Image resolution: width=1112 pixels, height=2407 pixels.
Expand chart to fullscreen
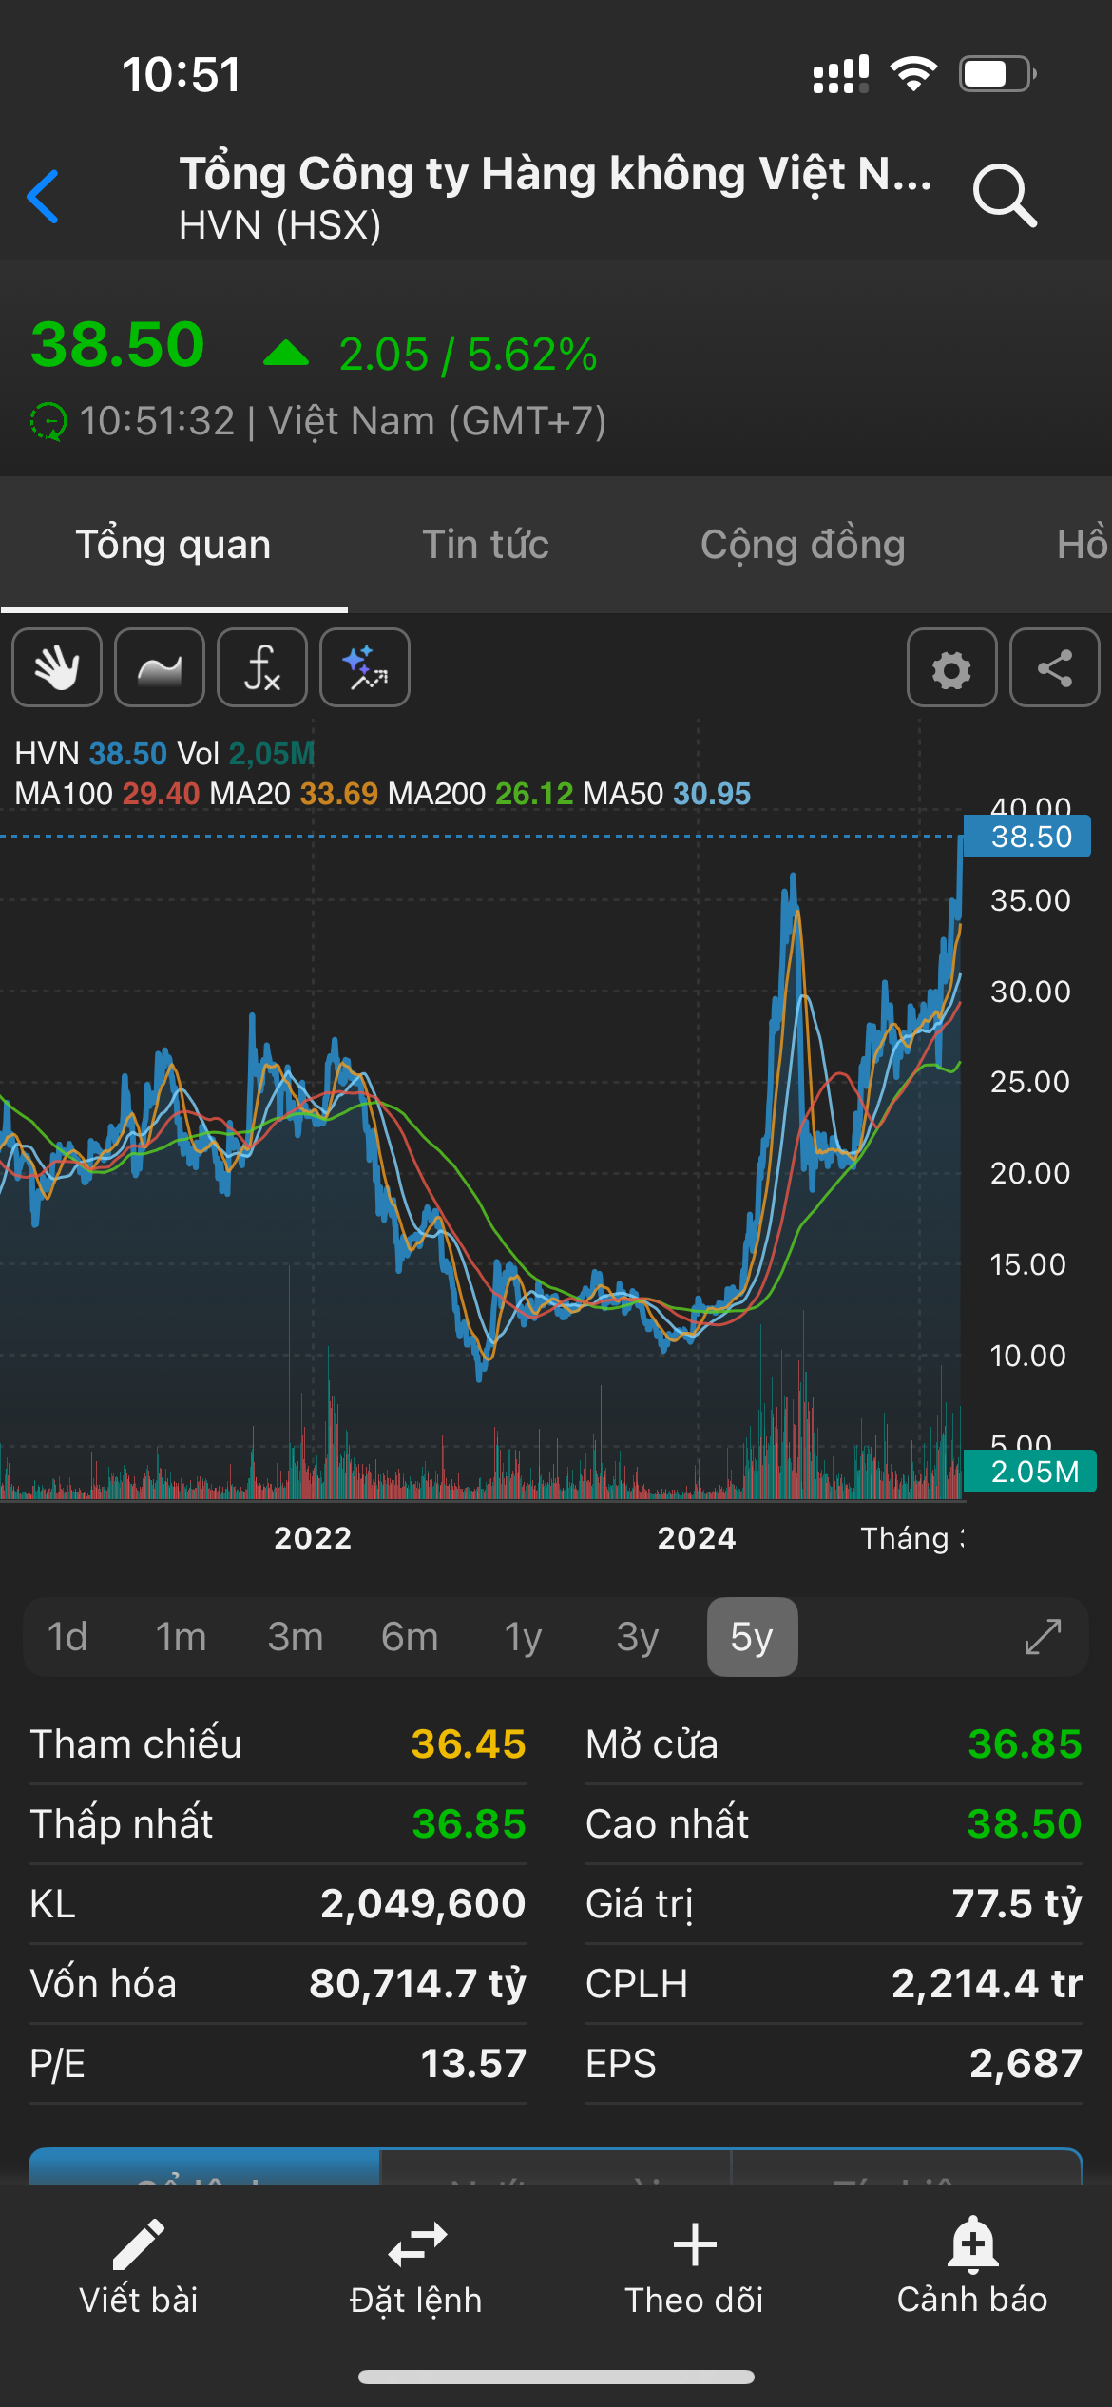pos(1043,1637)
